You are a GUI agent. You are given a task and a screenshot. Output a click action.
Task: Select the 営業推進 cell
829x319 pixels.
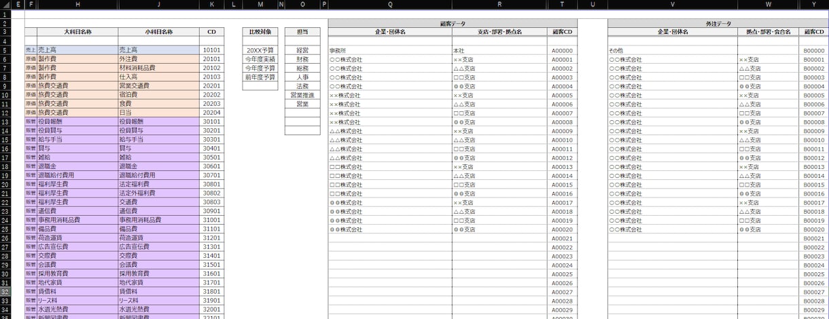click(302, 95)
